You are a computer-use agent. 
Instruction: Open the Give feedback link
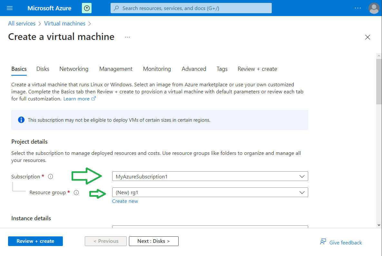coord(346,242)
